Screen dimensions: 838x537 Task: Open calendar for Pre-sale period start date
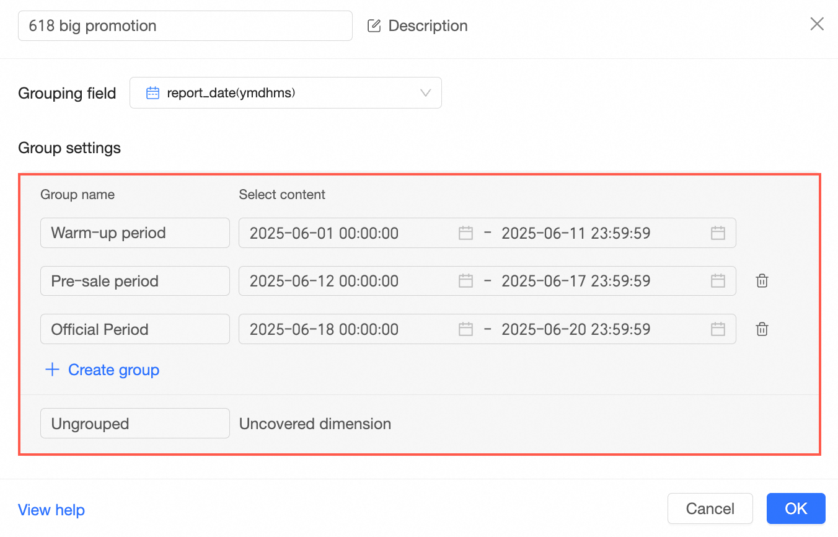pyautogui.click(x=465, y=282)
